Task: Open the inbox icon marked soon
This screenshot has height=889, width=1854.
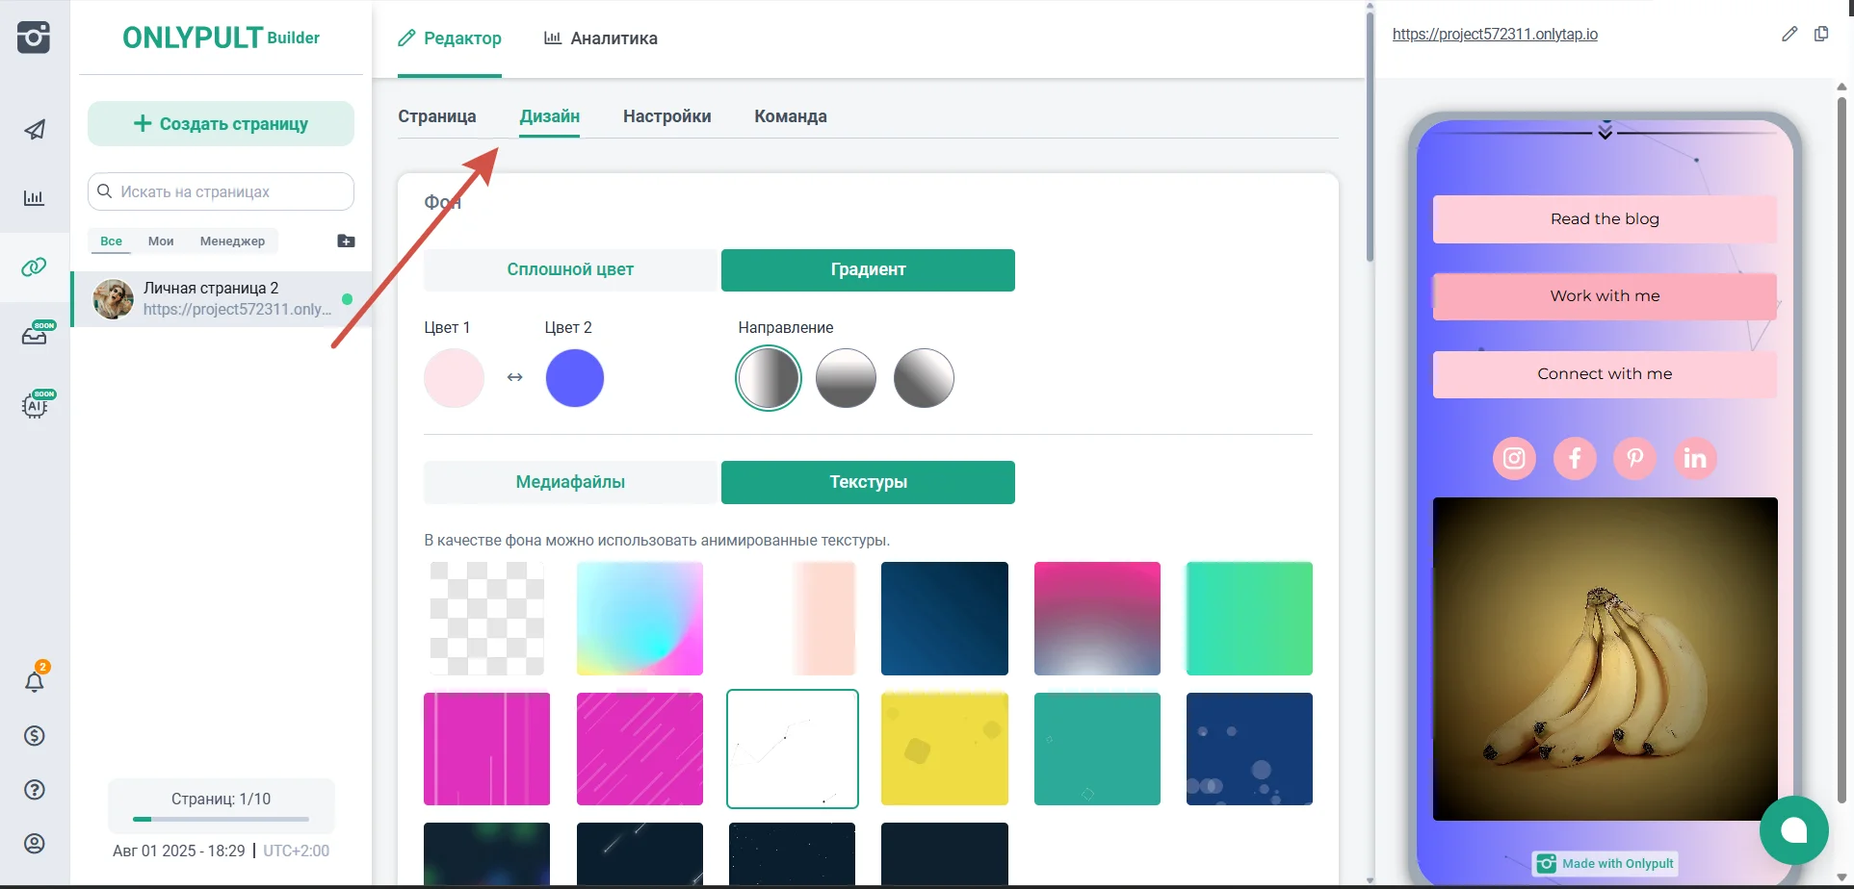Action: click(x=35, y=335)
